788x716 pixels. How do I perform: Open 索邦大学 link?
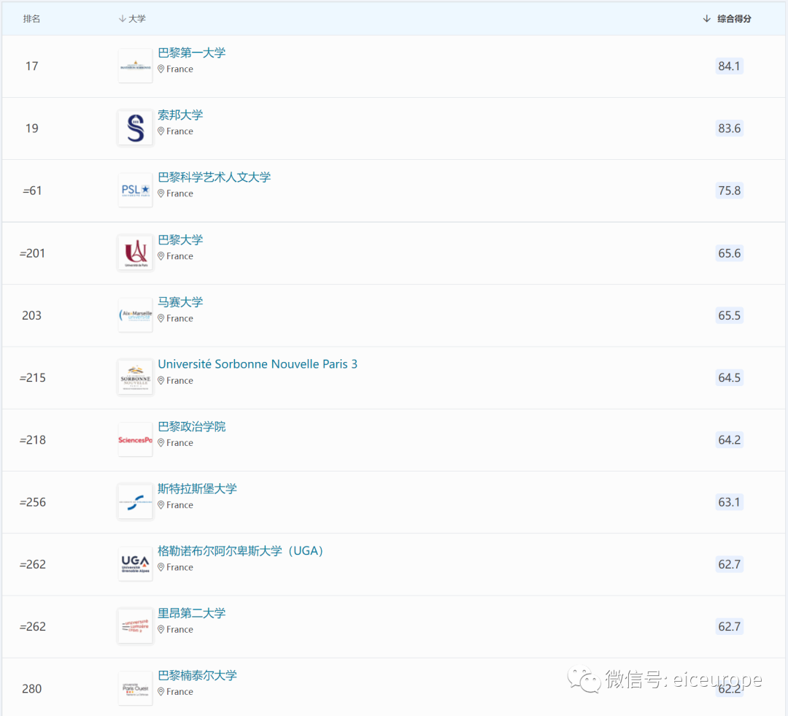[180, 115]
